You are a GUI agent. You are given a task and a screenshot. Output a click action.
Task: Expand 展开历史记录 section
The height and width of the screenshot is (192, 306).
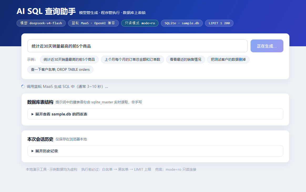(155, 151)
